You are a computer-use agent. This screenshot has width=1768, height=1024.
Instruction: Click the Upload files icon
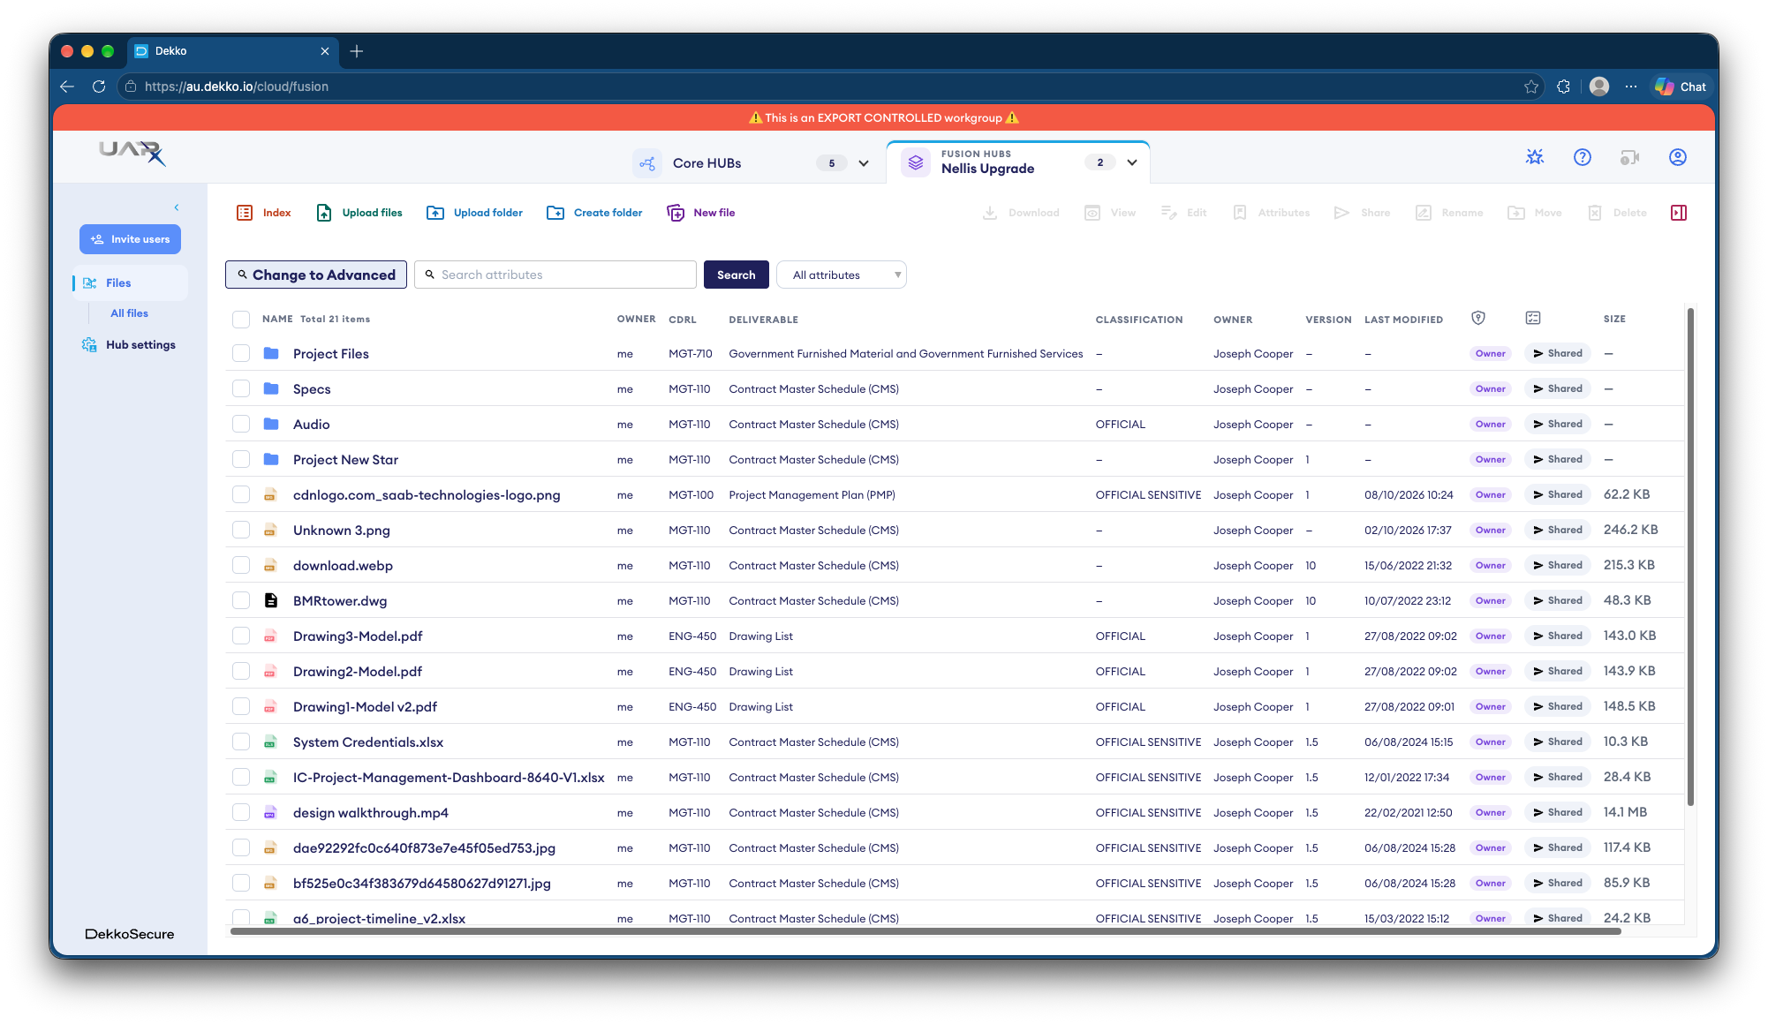coord(324,213)
